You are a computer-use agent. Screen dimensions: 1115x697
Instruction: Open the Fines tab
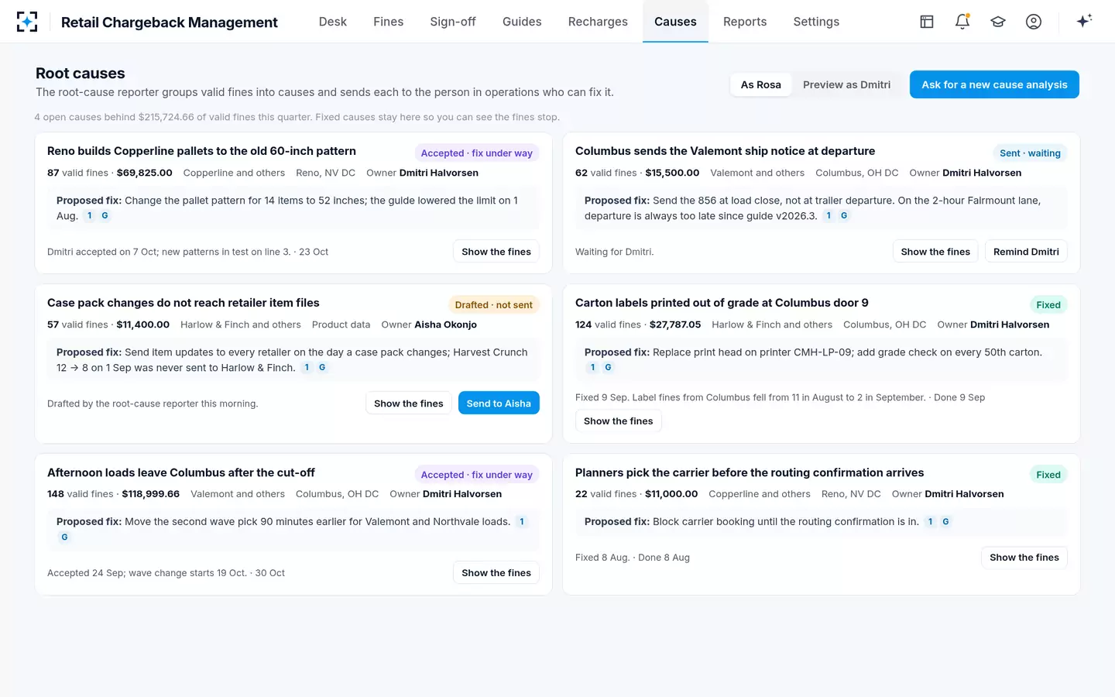click(389, 22)
